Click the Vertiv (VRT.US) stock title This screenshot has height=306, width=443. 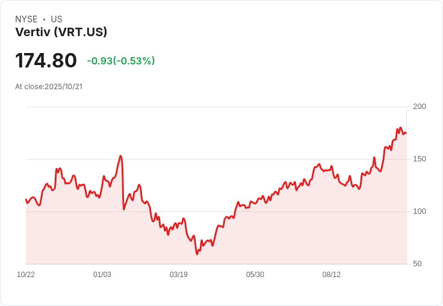pos(61,33)
